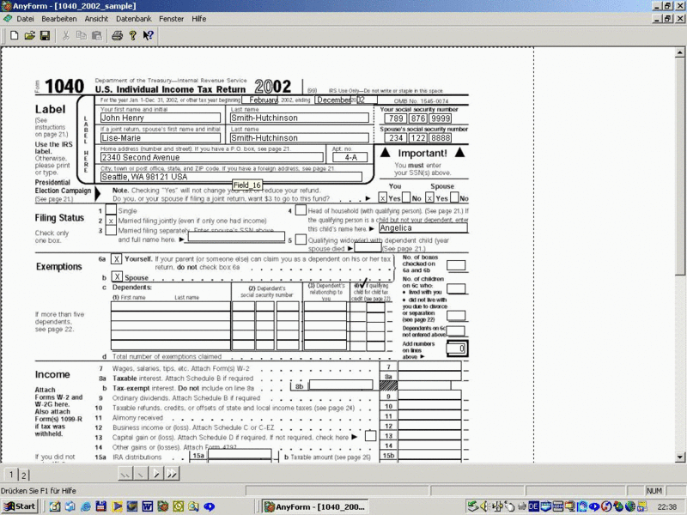The width and height of the screenshot is (687, 515).
Task: Launch Internet Explorer from quick launch
Action: click(86, 506)
